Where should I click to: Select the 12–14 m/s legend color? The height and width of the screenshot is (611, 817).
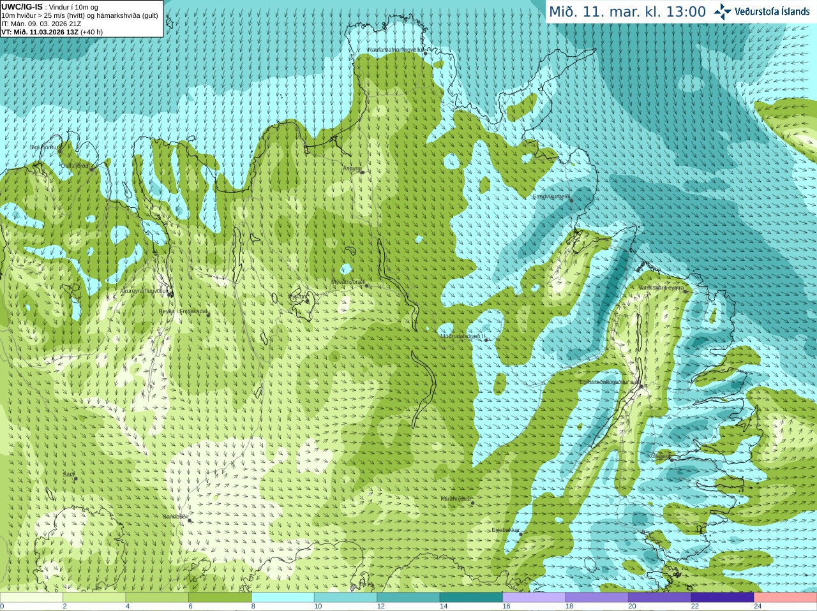tap(408, 598)
